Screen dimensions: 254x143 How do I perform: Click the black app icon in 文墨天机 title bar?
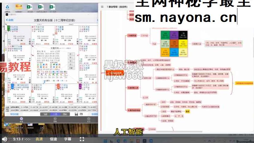(x=7, y=14)
